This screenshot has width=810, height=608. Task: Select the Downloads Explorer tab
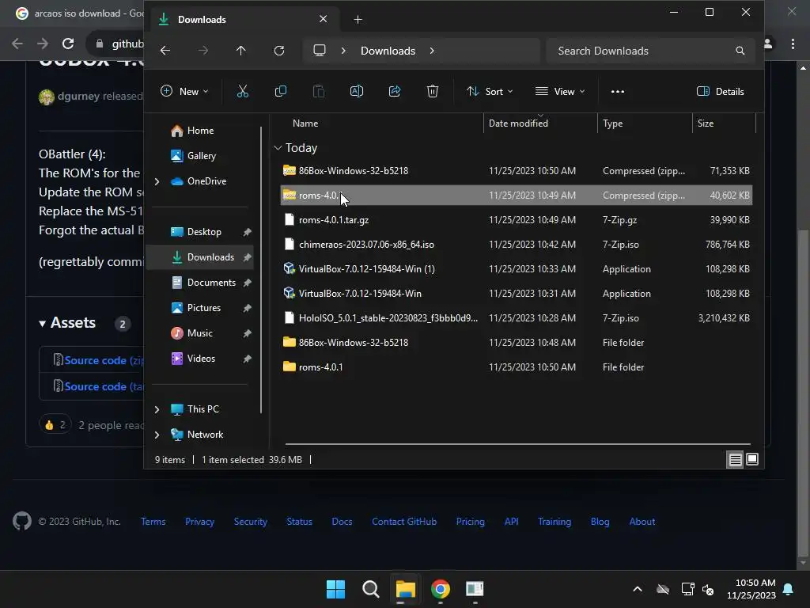[x=243, y=20]
